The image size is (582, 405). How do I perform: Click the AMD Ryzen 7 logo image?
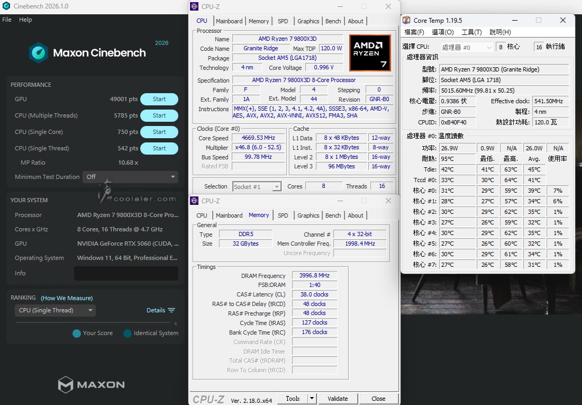click(x=370, y=53)
